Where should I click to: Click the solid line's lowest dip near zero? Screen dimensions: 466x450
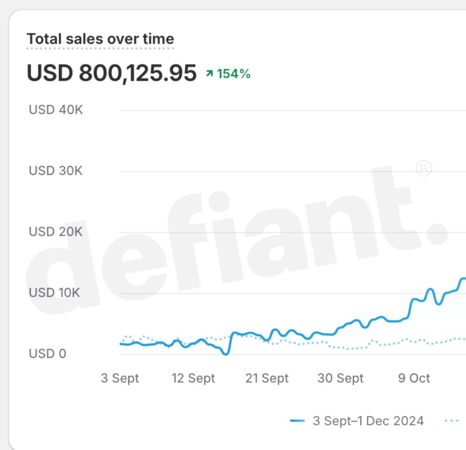tap(226, 354)
